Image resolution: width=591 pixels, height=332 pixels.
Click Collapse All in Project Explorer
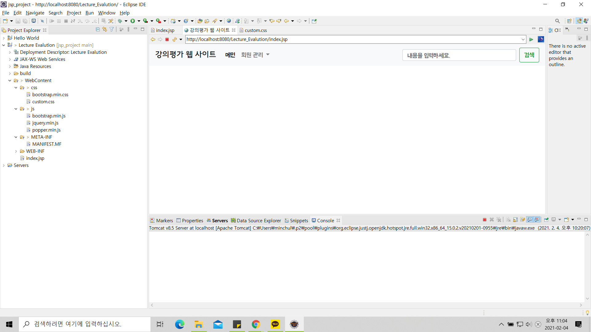point(98,30)
